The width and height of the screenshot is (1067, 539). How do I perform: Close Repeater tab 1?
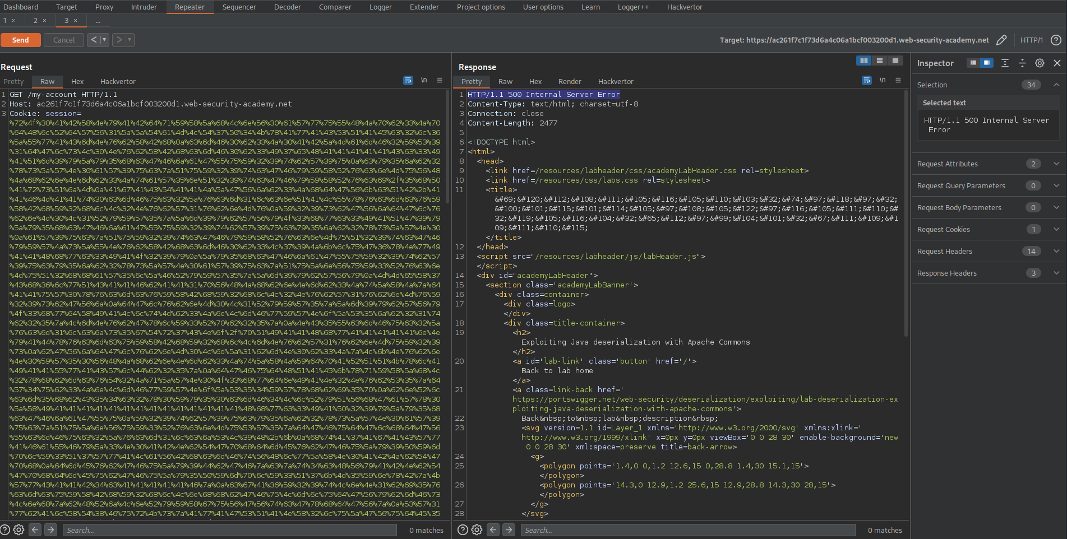pyautogui.click(x=14, y=21)
